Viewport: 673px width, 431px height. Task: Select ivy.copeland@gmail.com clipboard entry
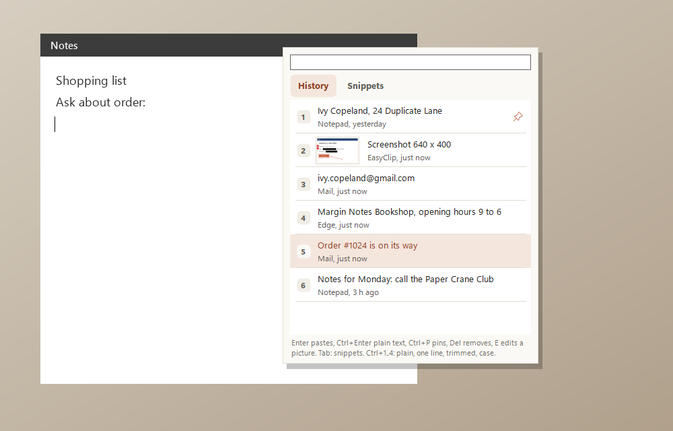(411, 184)
